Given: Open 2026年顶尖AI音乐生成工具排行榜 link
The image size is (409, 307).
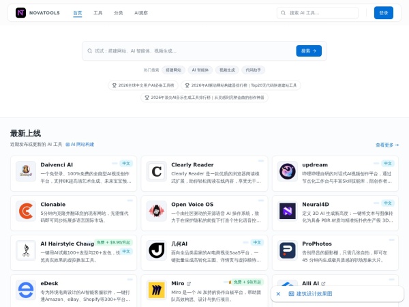Looking at the screenshot, I should (x=204, y=98).
